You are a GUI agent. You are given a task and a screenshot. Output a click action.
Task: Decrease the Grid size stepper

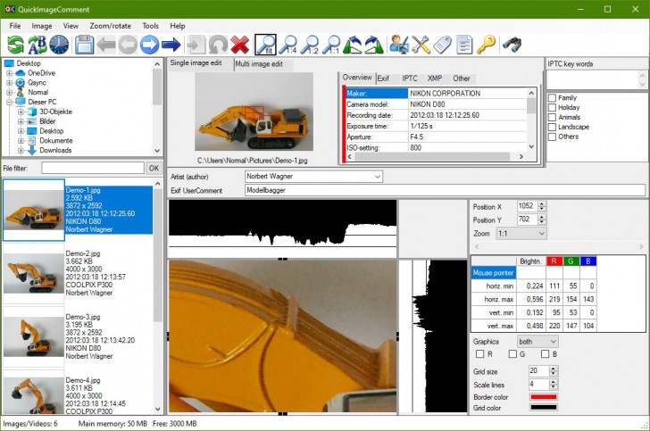(x=554, y=373)
